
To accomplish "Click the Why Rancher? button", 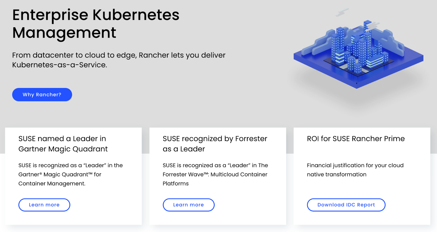I will point(42,95).
